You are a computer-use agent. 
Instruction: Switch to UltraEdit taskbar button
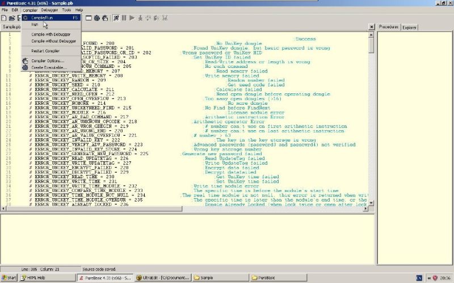click(163, 278)
